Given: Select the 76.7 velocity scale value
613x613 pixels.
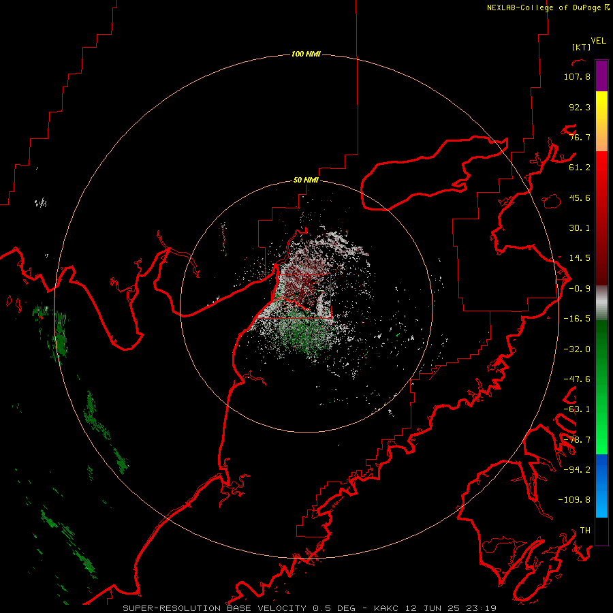Looking at the screenshot, I should point(580,137).
